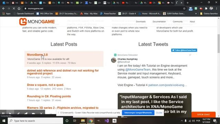Switch to Chrome in the taskbar

point(91,121)
